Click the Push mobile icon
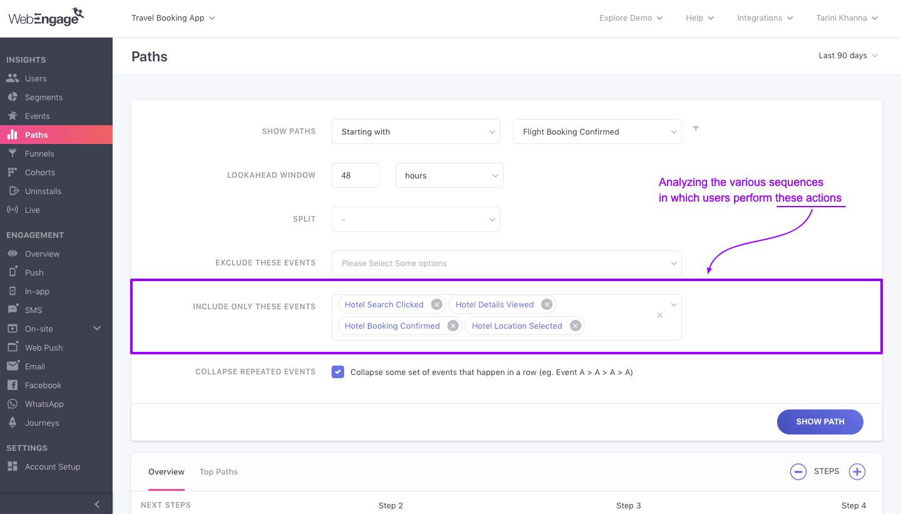Viewport: 901px width, 514px height. (13, 272)
